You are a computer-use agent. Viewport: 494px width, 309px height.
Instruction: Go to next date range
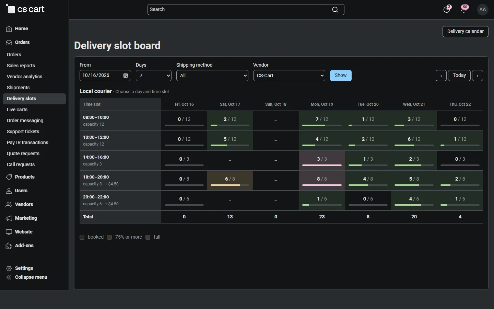[x=478, y=76]
